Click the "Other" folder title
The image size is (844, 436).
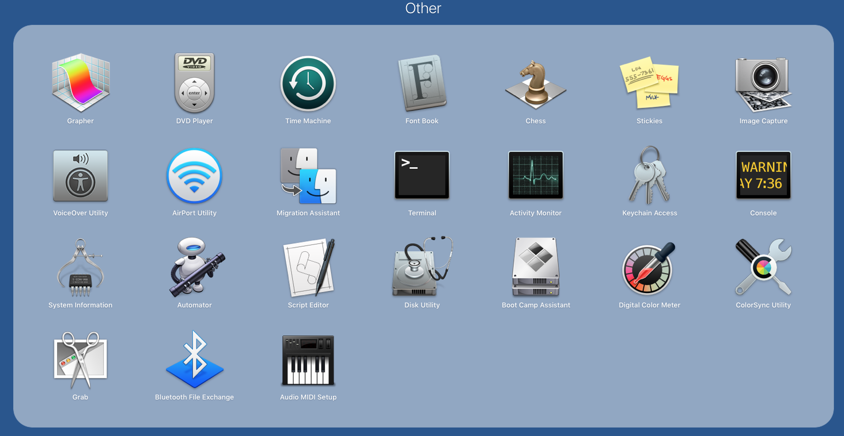click(423, 8)
